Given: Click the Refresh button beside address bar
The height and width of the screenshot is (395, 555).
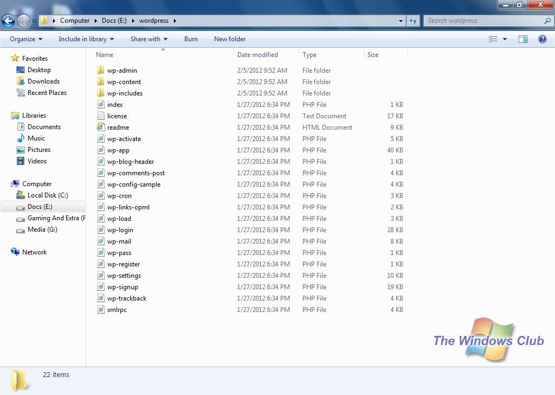Looking at the screenshot, I should coord(412,21).
